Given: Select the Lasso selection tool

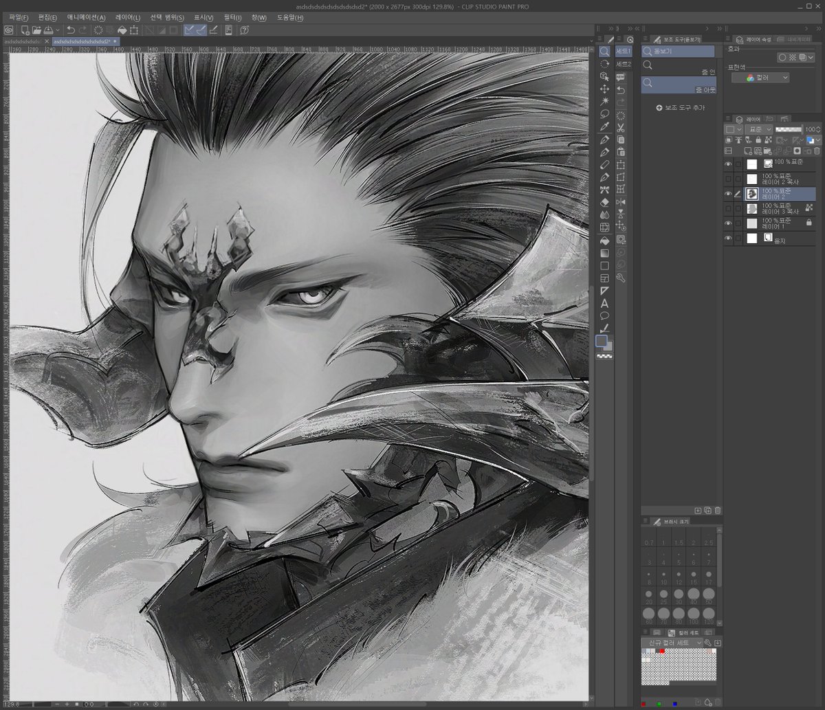Looking at the screenshot, I should tap(604, 113).
